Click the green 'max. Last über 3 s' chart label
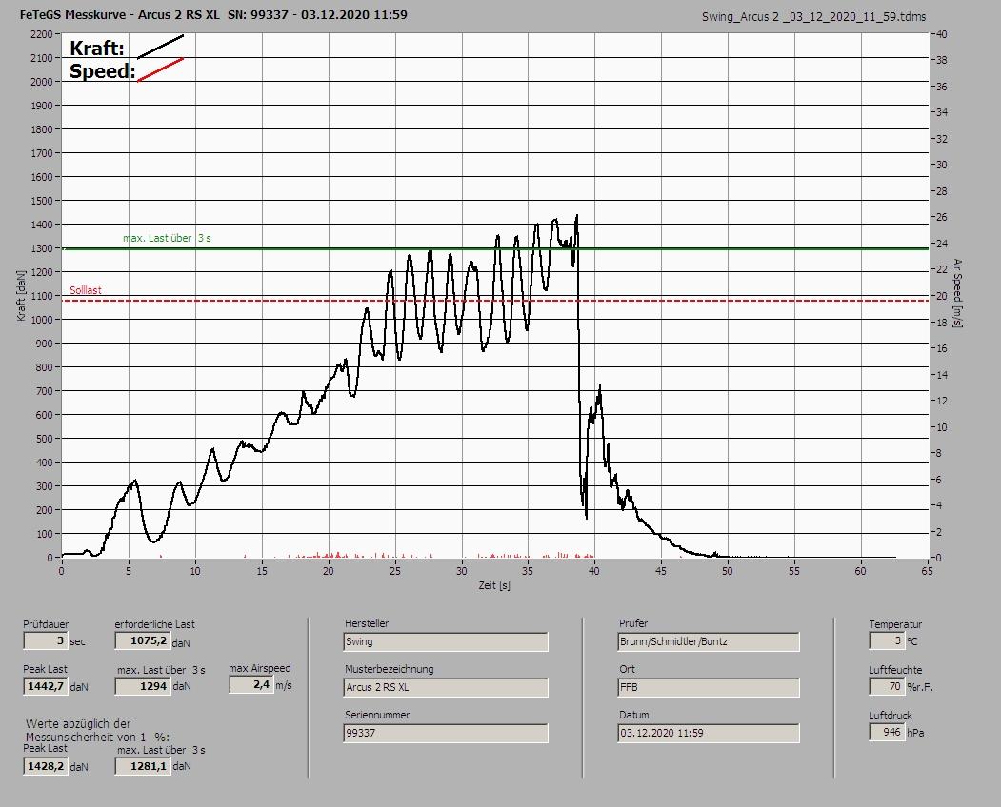Image resolution: width=1001 pixels, height=807 pixels. (167, 238)
